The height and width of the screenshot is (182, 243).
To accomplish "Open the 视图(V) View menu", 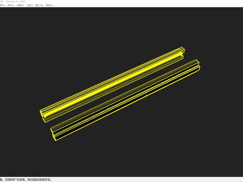I will (x=3, y=5).
